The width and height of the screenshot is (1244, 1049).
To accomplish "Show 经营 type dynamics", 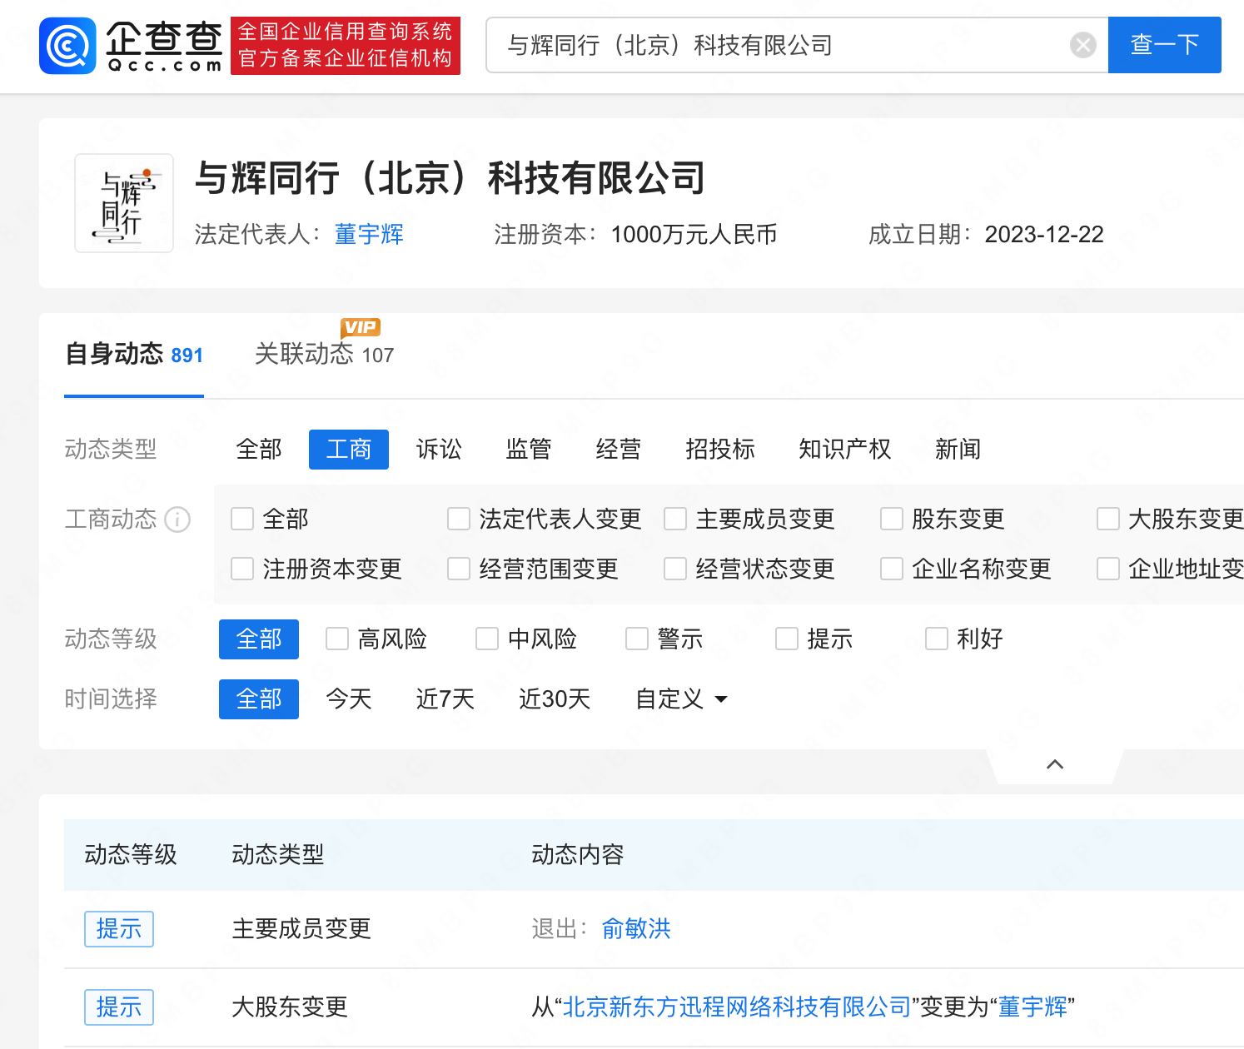I will tap(619, 450).
